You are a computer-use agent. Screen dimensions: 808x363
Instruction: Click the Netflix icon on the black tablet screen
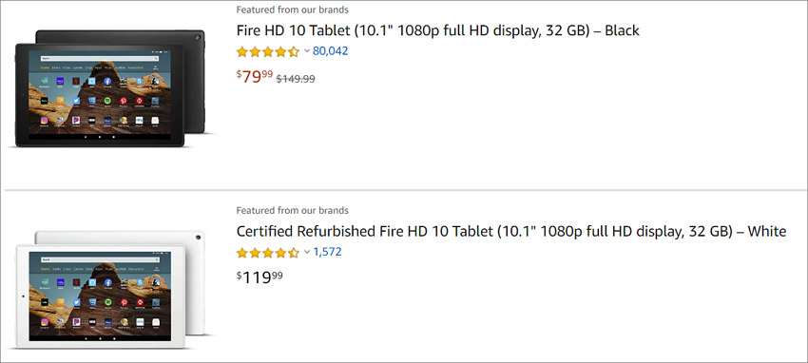click(76, 81)
